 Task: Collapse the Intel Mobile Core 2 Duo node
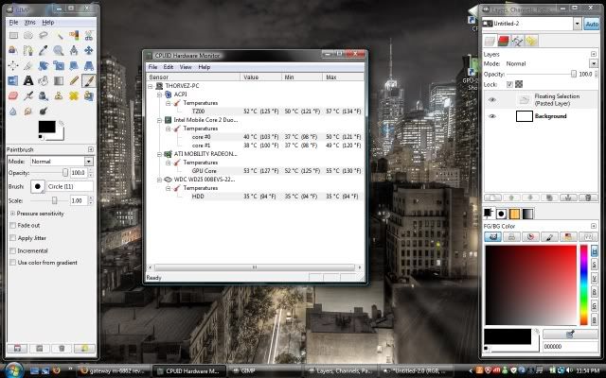click(x=159, y=120)
